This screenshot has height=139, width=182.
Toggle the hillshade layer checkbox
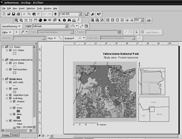click(x=10, y=121)
